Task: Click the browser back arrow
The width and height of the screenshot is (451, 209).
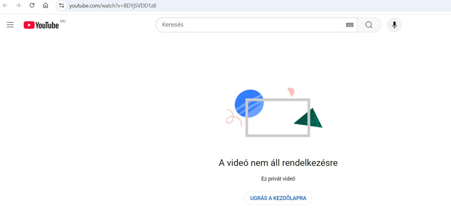Action: [x=5, y=5]
